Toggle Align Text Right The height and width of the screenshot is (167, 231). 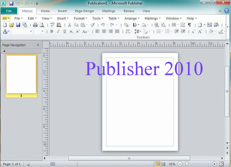tap(111, 31)
